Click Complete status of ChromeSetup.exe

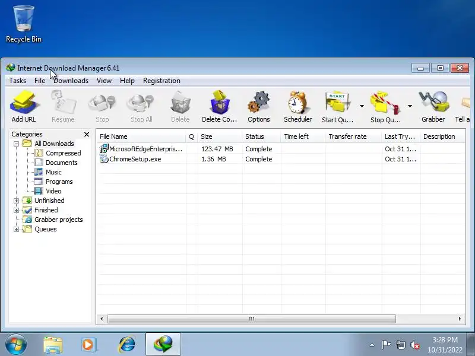(259, 159)
